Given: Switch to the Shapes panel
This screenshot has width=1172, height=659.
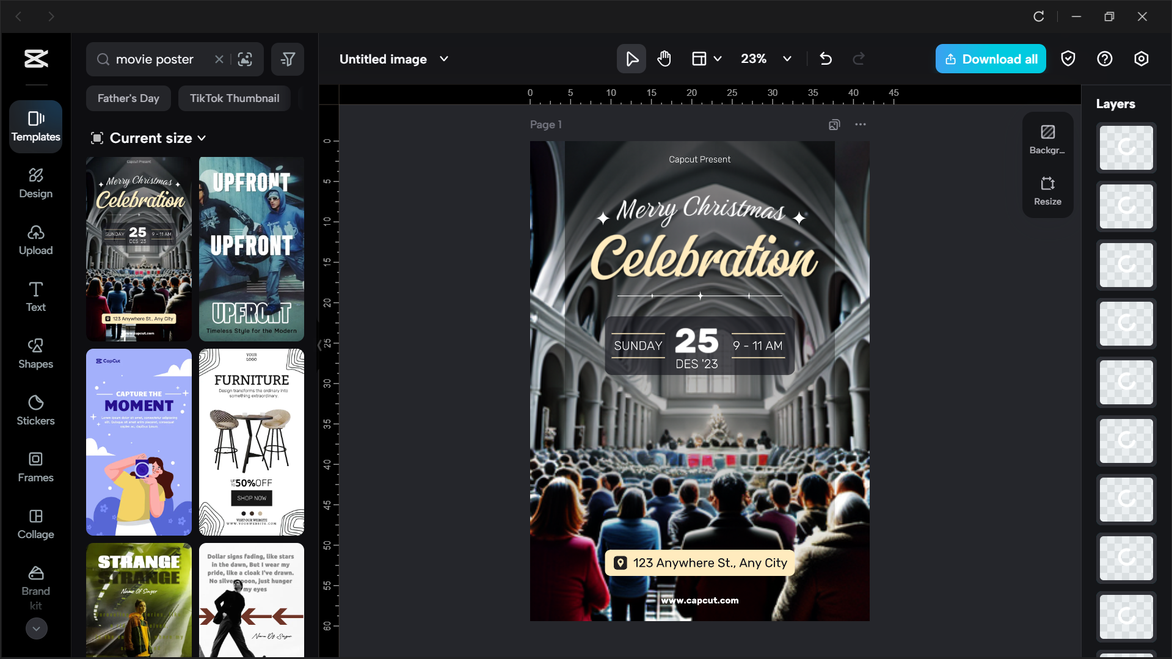Looking at the screenshot, I should pyautogui.click(x=35, y=353).
